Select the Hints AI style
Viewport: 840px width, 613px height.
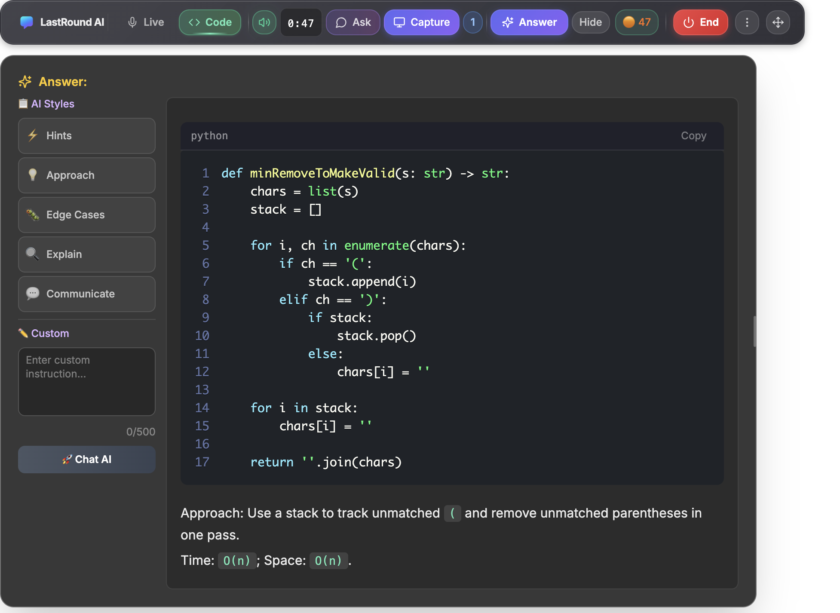(87, 136)
